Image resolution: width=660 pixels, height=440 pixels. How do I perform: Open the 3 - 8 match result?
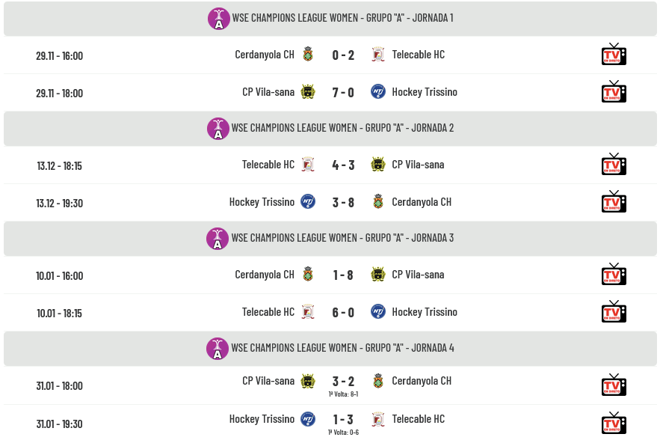tap(343, 202)
